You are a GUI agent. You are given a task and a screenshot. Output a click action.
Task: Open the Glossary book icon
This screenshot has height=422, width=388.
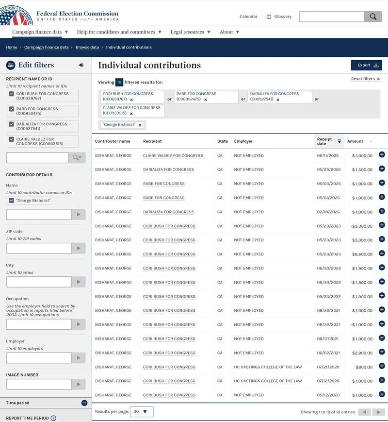pyautogui.click(x=269, y=17)
